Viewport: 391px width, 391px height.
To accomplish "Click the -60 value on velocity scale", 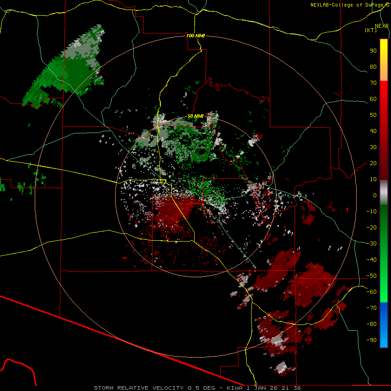I will [371, 292].
